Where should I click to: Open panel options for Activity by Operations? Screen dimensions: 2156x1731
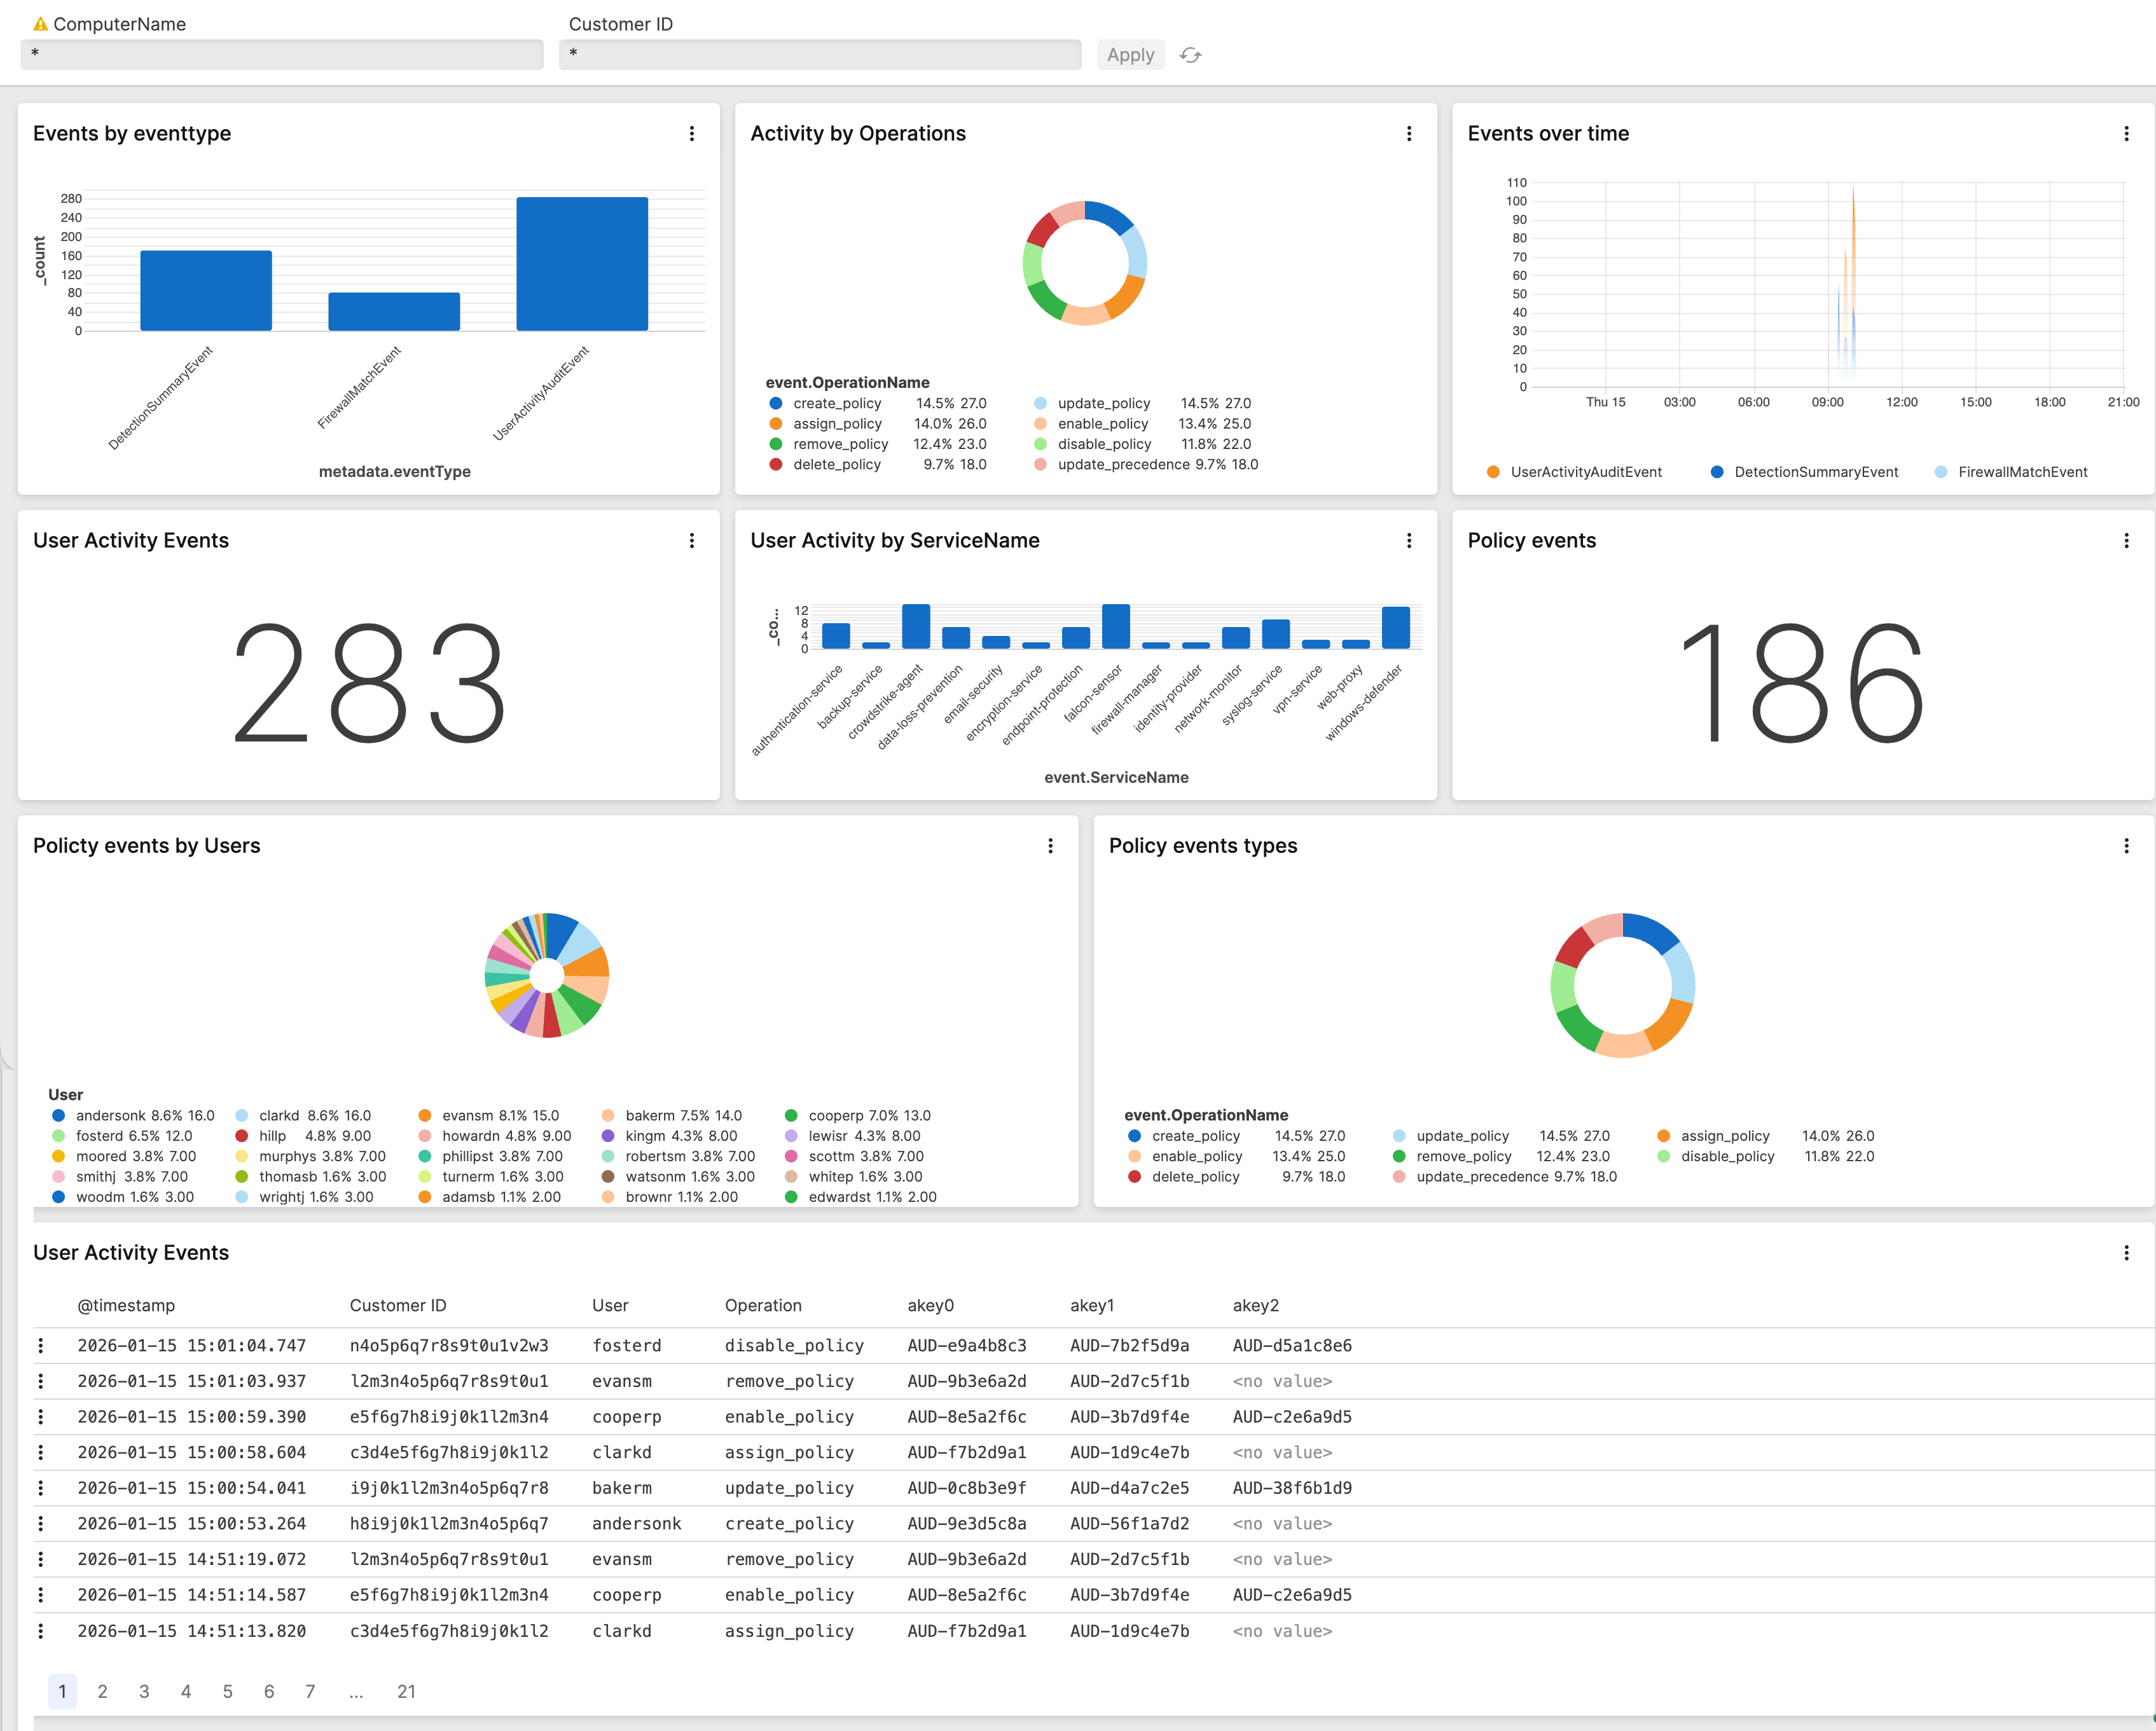coord(1409,133)
